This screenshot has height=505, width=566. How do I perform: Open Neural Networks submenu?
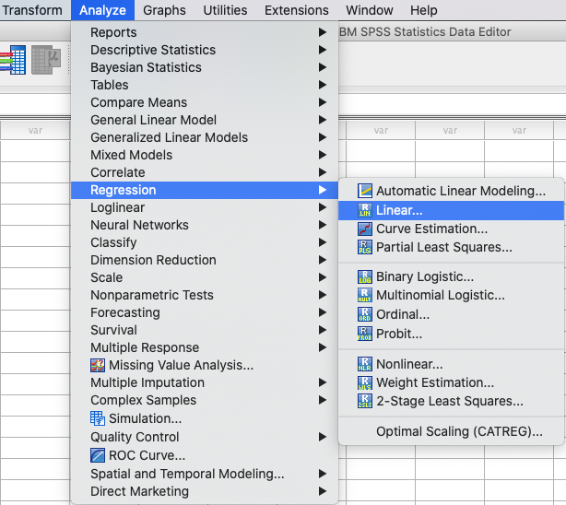click(205, 225)
